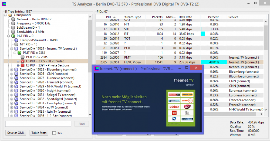Select the 0x0010 NIT table row

click(x=180, y=24)
